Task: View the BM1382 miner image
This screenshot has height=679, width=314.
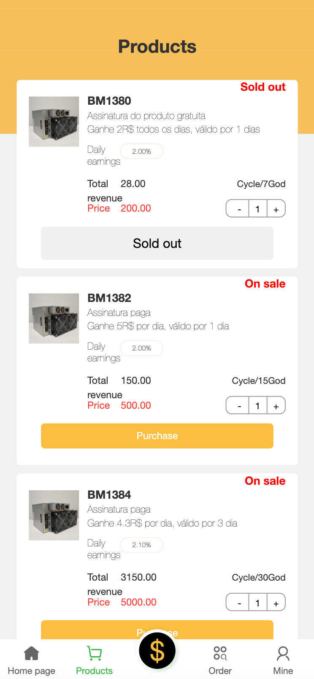Action: [x=54, y=318]
